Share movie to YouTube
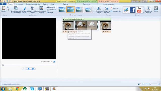161x91 pixels. [139, 10]
